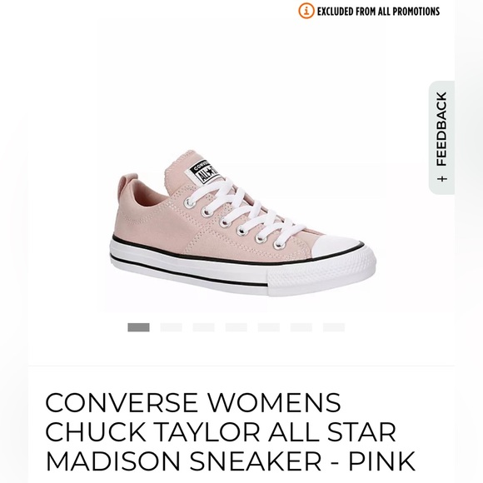View the sixth product image indicator
Image resolution: width=483 pixels, height=483 pixels.
click(301, 327)
